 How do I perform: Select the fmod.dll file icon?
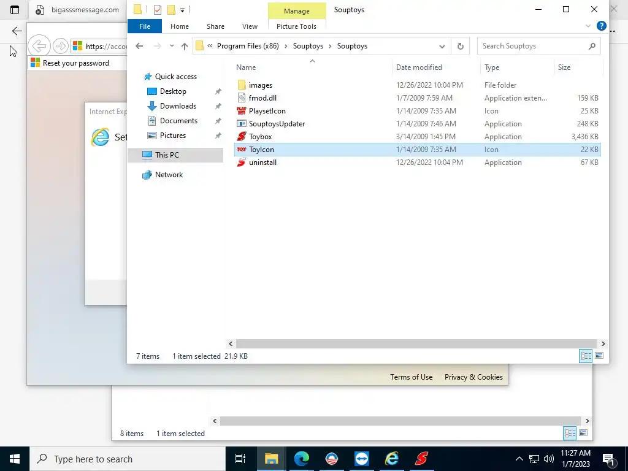click(242, 98)
